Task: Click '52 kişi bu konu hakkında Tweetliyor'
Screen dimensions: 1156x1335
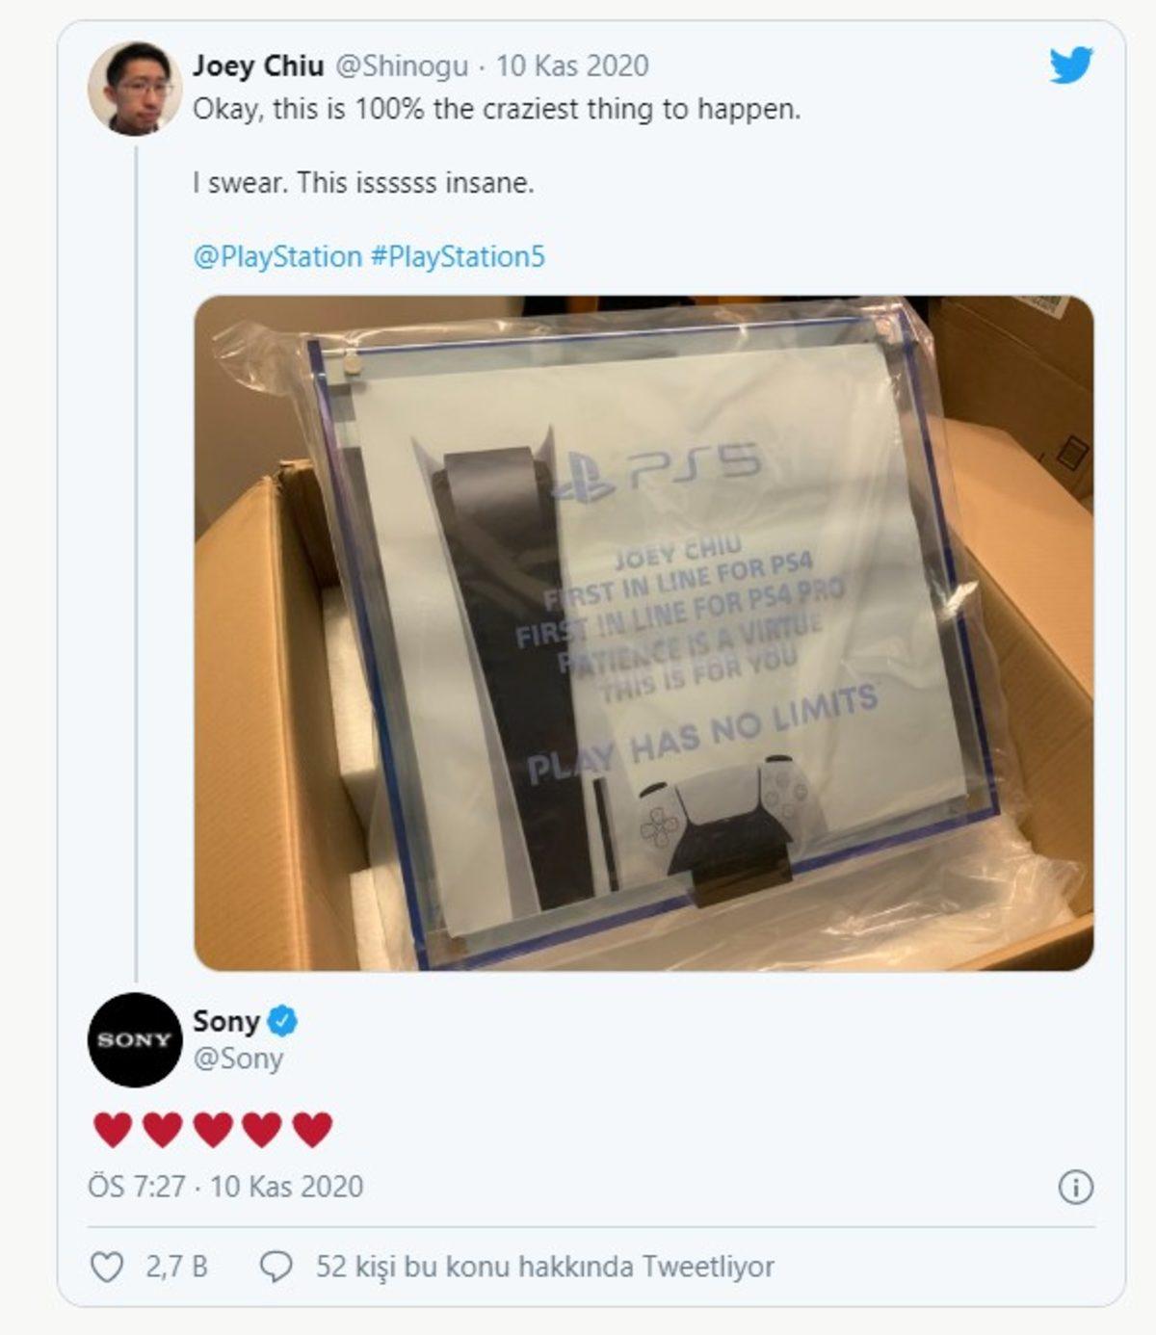Action: point(544,1269)
